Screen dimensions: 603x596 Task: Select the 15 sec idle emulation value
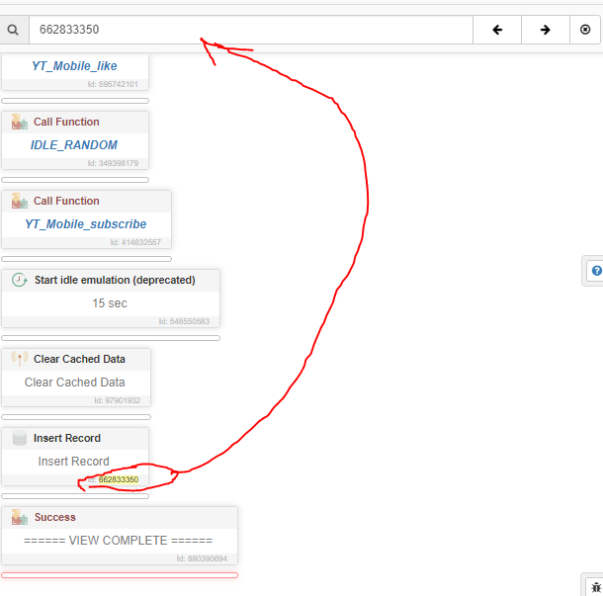pyautogui.click(x=110, y=303)
